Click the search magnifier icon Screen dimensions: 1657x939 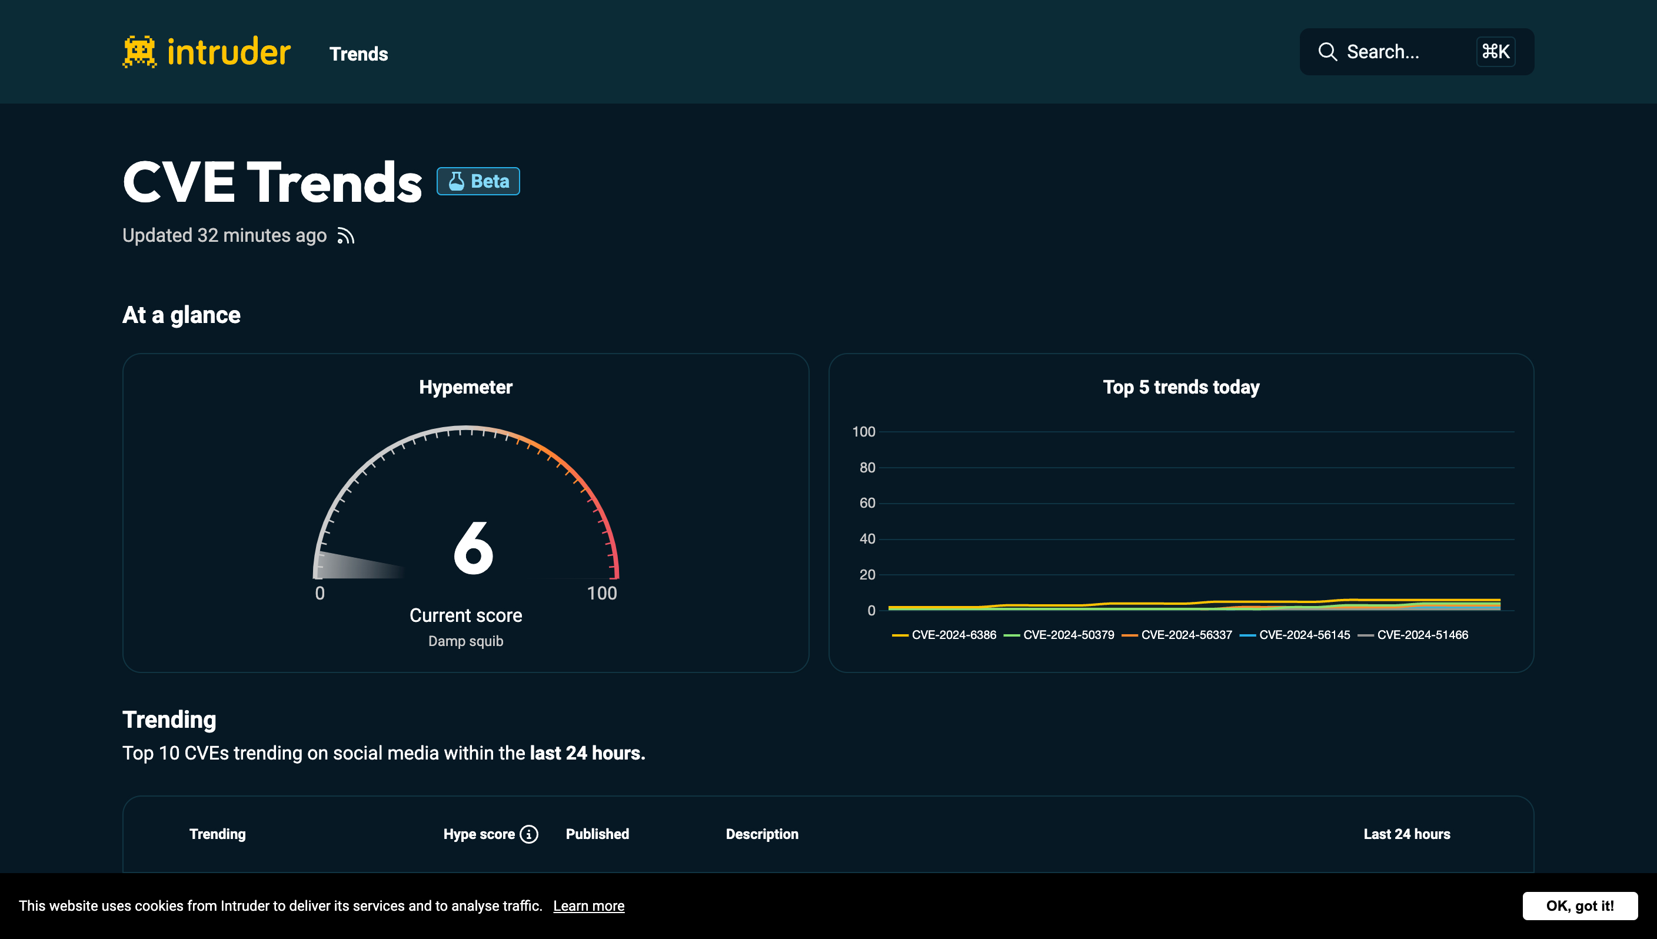(x=1325, y=51)
